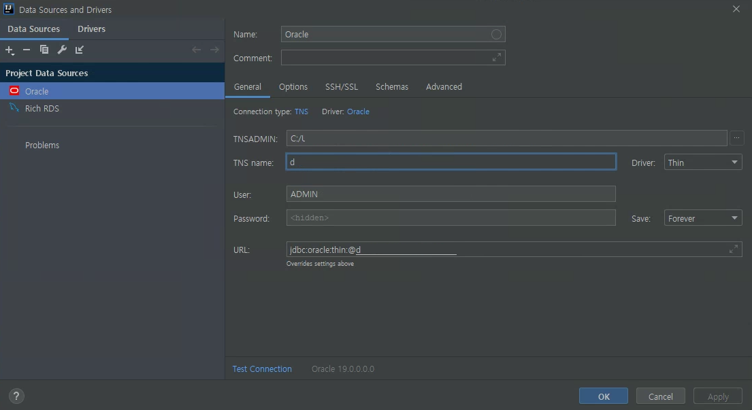Open the General tab

(x=248, y=87)
